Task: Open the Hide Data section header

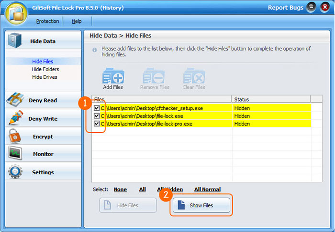Action: pos(43,41)
